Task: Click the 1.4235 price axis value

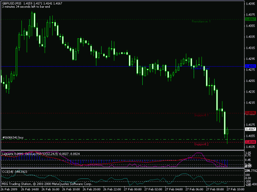Action: point(250,92)
